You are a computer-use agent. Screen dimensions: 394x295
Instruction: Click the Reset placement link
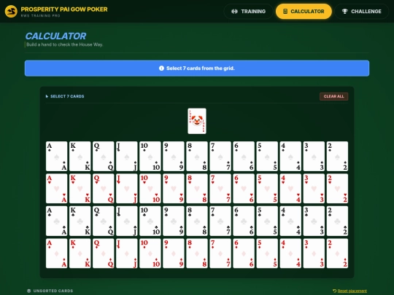(349, 291)
